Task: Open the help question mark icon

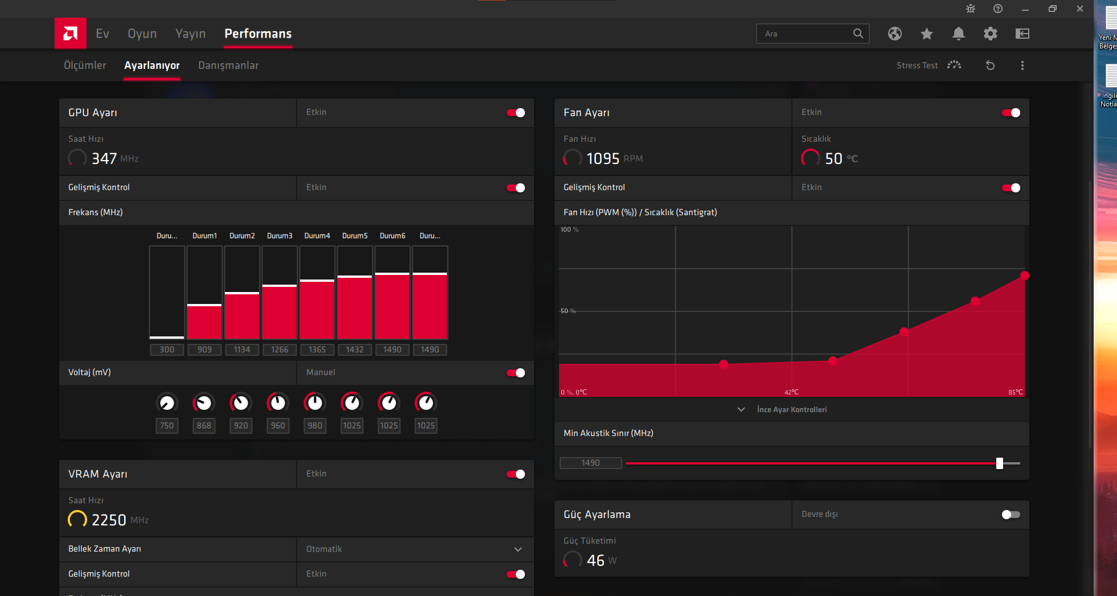Action: tap(998, 9)
